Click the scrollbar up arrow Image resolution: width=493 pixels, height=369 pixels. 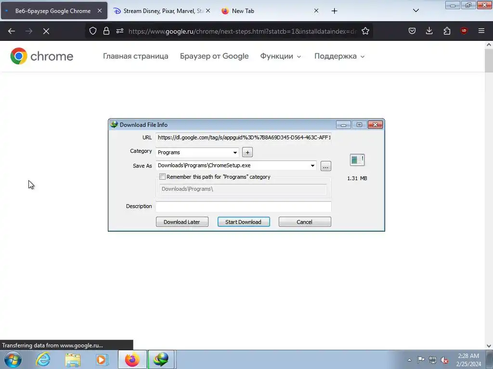(489, 45)
